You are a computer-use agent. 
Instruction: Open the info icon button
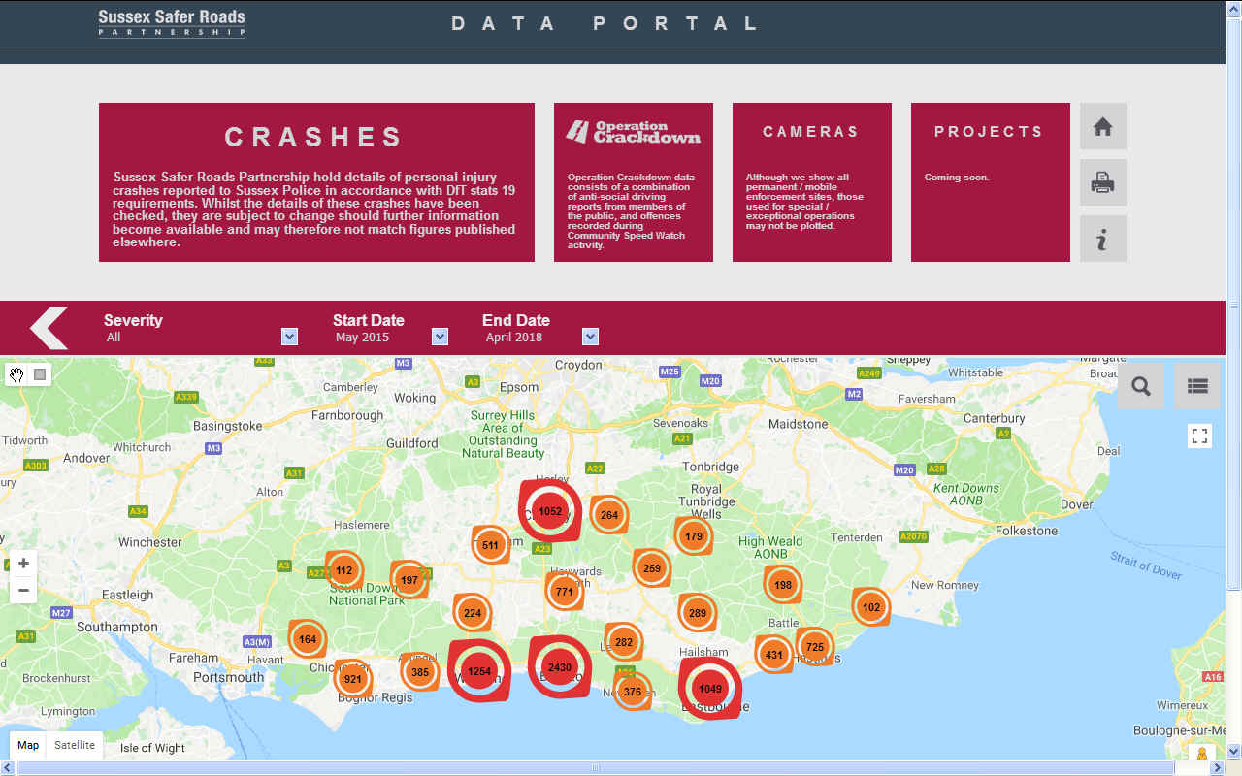coord(1103,239)
